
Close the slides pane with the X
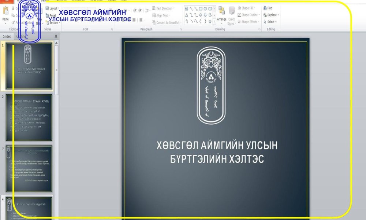[x=56, y=36]
